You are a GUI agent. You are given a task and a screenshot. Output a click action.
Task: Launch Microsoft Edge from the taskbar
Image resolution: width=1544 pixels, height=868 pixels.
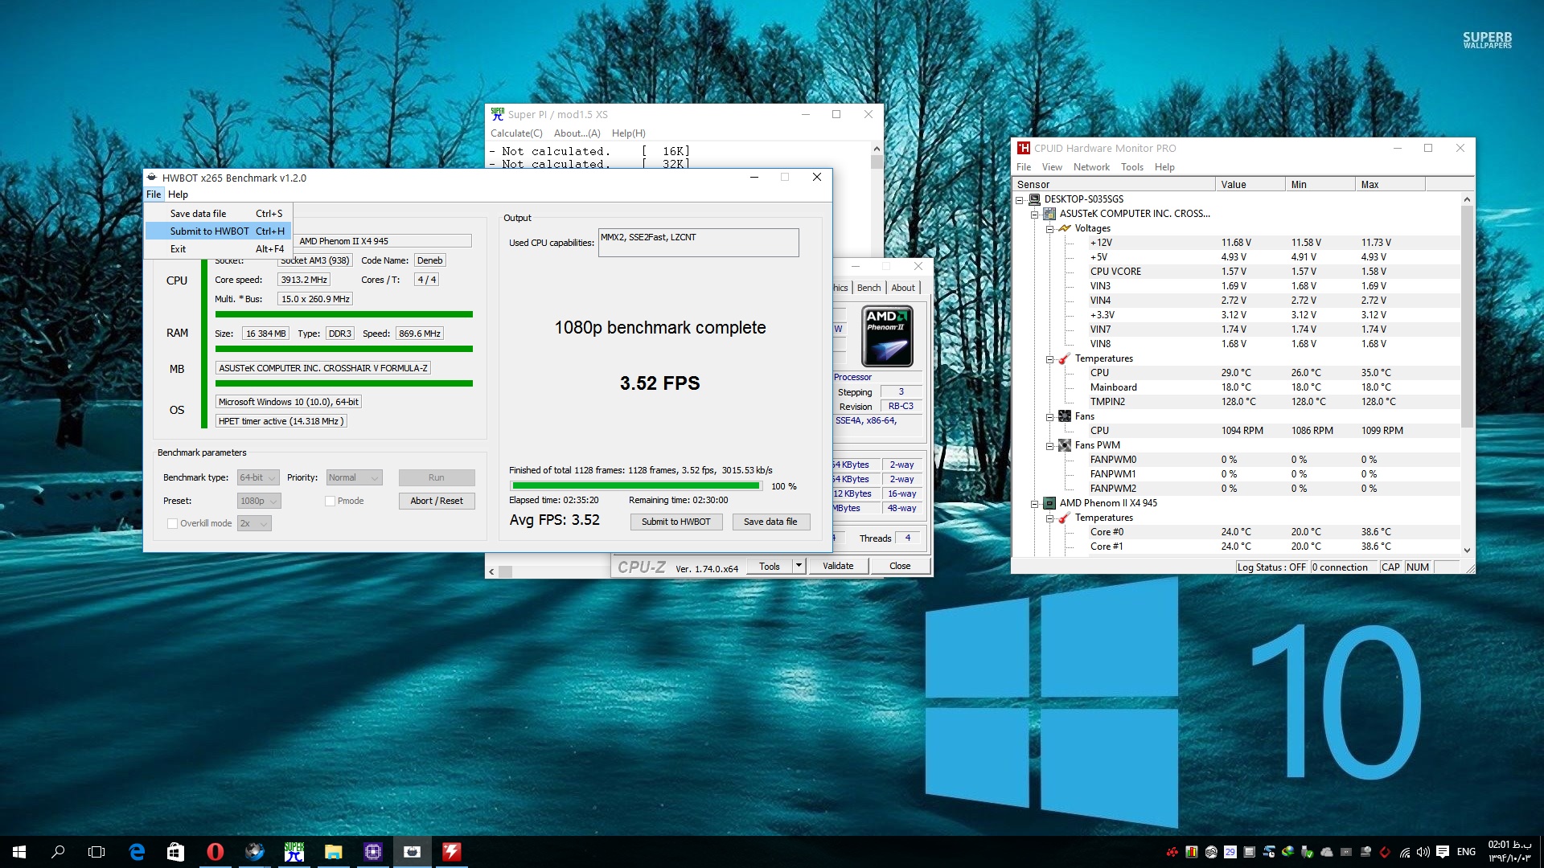pyautogui.click(x=137, y=852)
